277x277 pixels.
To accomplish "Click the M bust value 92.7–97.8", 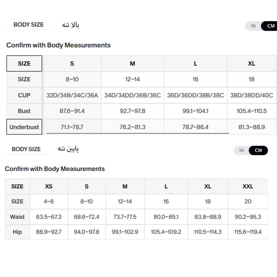I will pos(132,111).
